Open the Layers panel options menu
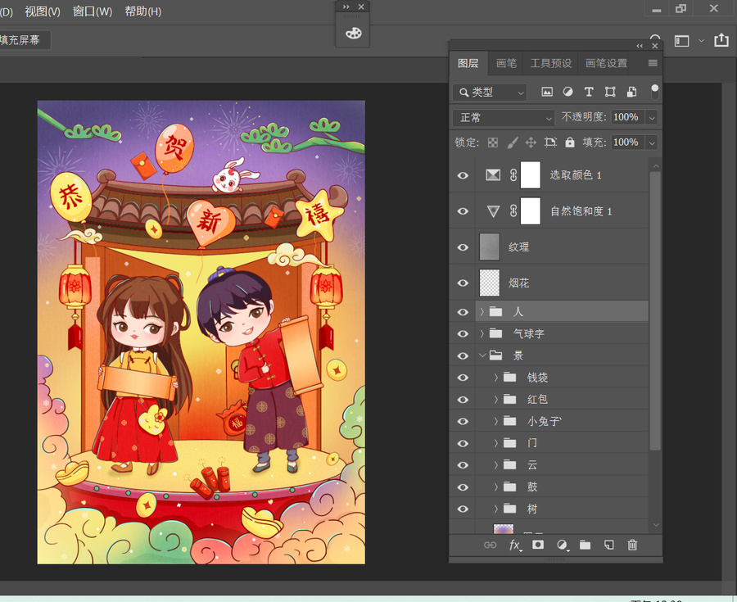 [653, 63]
